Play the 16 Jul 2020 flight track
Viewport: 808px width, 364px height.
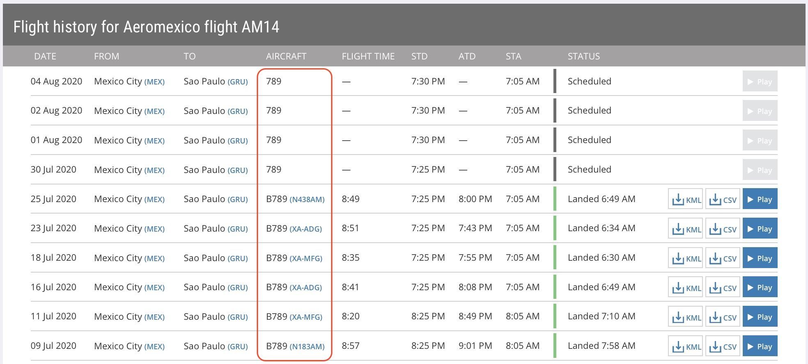click(x=760, y=287)
